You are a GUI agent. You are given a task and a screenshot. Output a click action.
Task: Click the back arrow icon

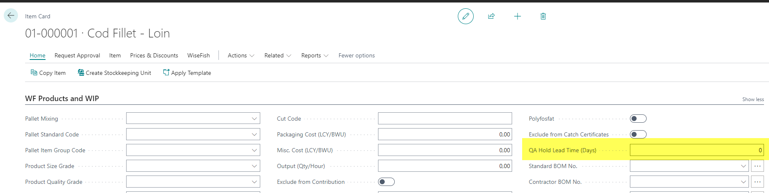[x=11, y=16]
